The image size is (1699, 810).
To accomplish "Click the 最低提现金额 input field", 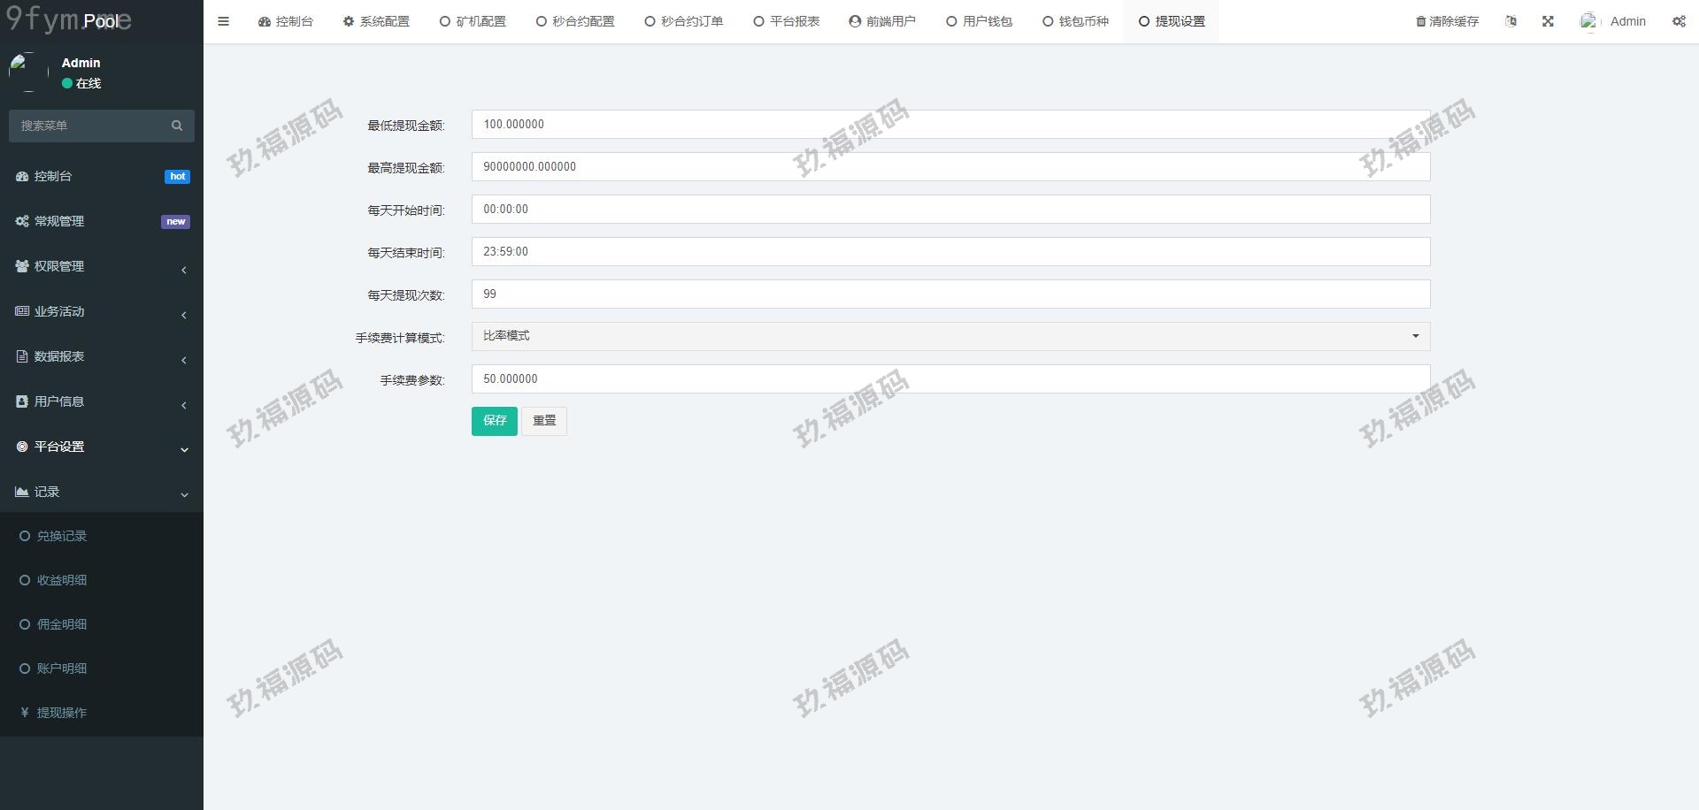I will tap(950, 125).
